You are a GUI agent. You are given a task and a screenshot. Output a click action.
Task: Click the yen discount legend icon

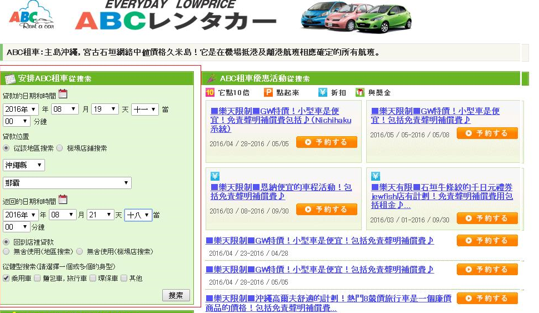pyautogui.click(x=322, y=92)
